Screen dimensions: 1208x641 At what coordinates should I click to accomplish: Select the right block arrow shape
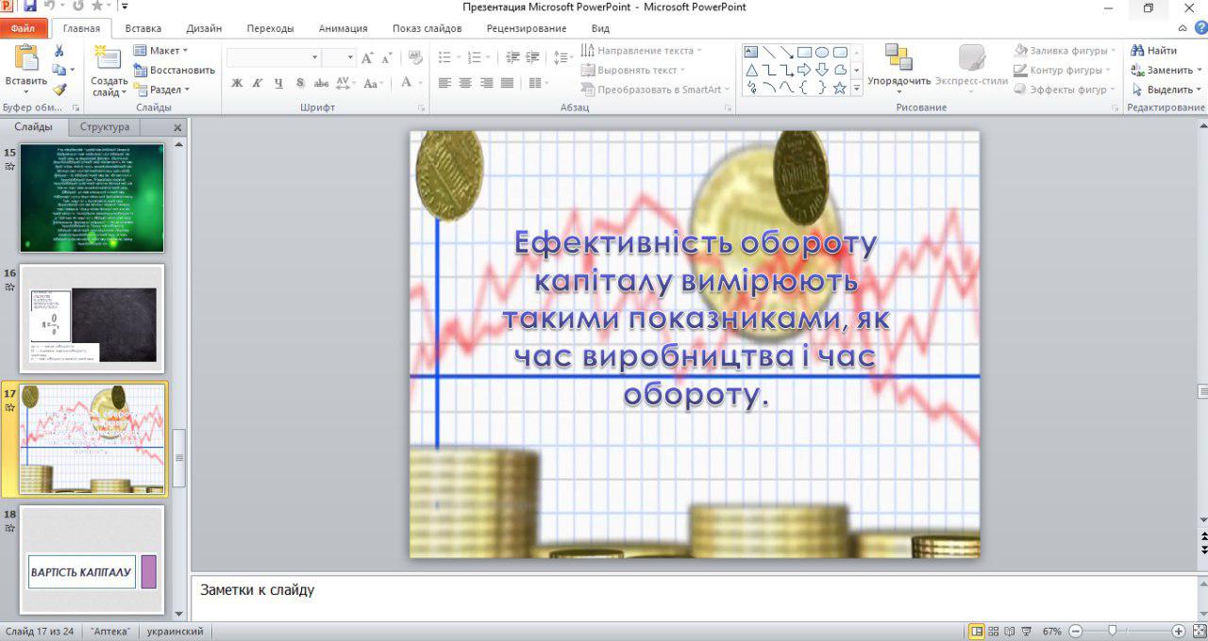804,70
